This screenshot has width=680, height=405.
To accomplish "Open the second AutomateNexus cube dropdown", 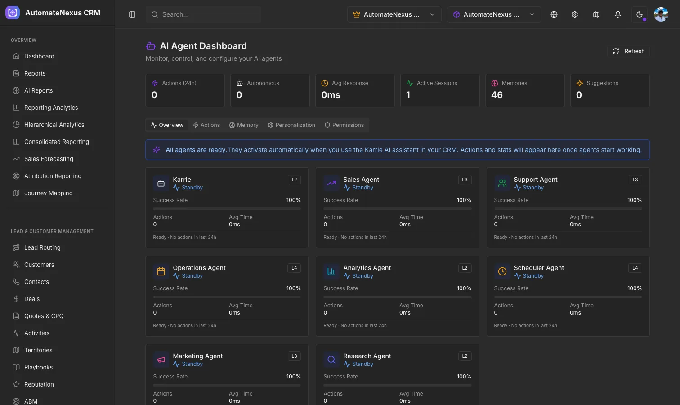I will click(494, 14).
